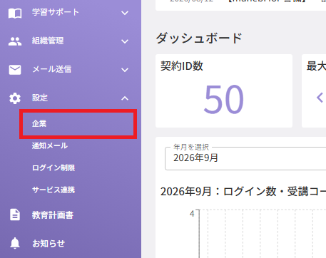Collapse the 設定 section chevron
326x258 pixels.
pos(125,98)
